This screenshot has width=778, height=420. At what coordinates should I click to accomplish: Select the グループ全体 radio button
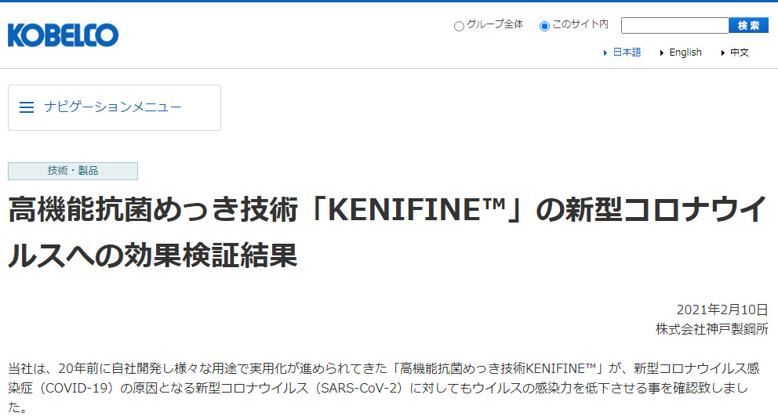(459, 26)
